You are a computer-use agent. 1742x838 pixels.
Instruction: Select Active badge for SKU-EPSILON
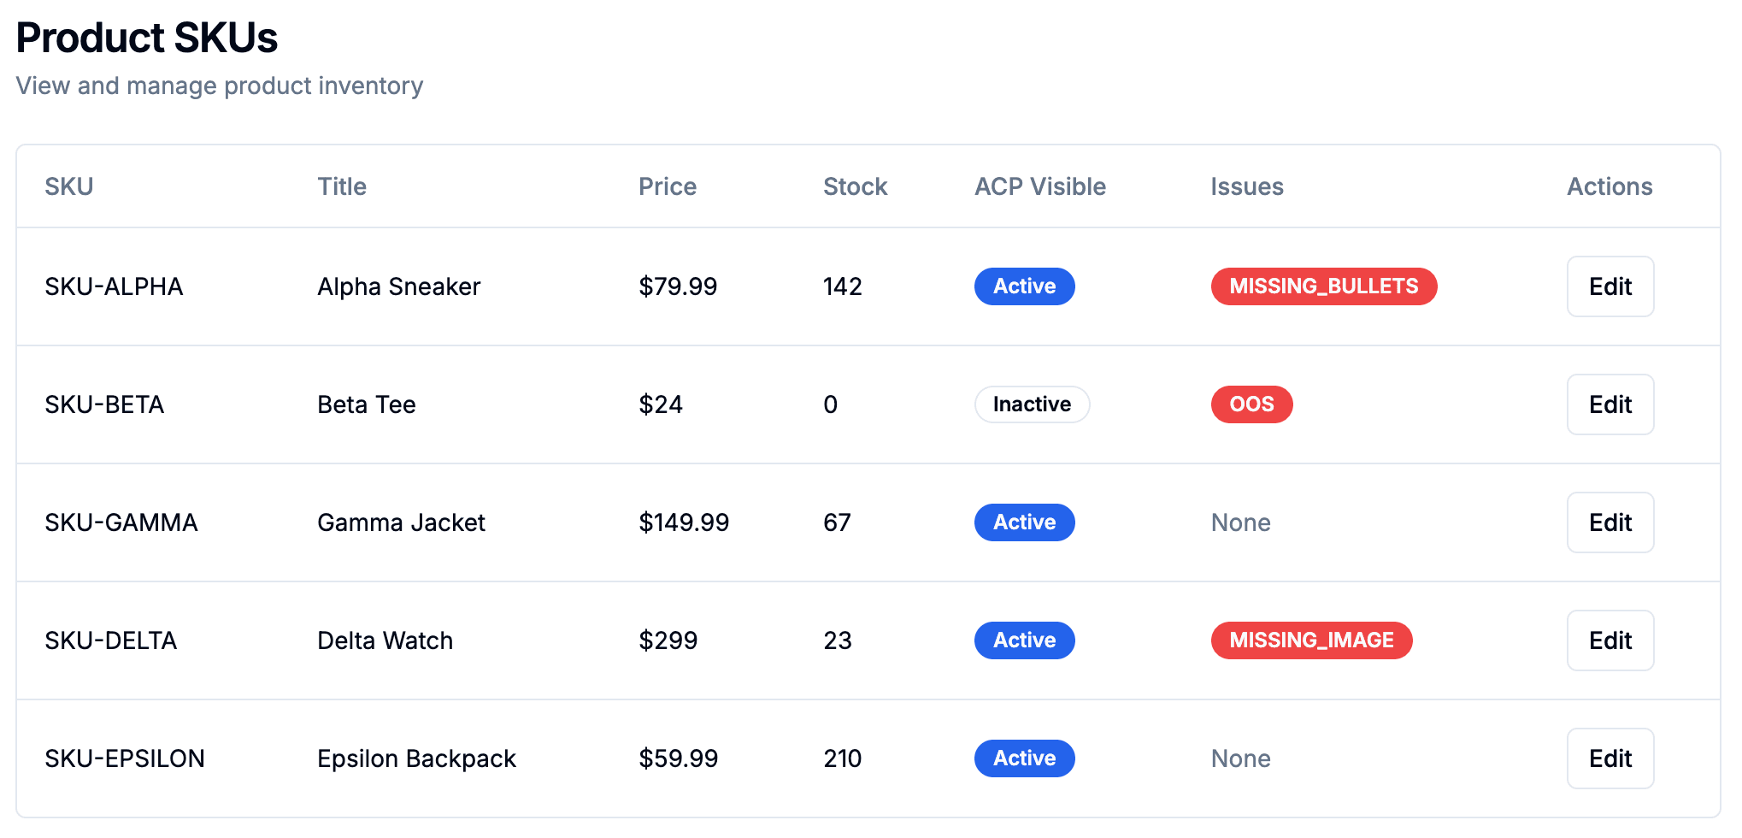coord(1024,758)
